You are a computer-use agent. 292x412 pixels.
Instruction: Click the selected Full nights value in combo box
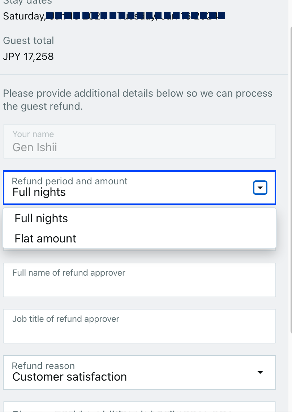39,192
